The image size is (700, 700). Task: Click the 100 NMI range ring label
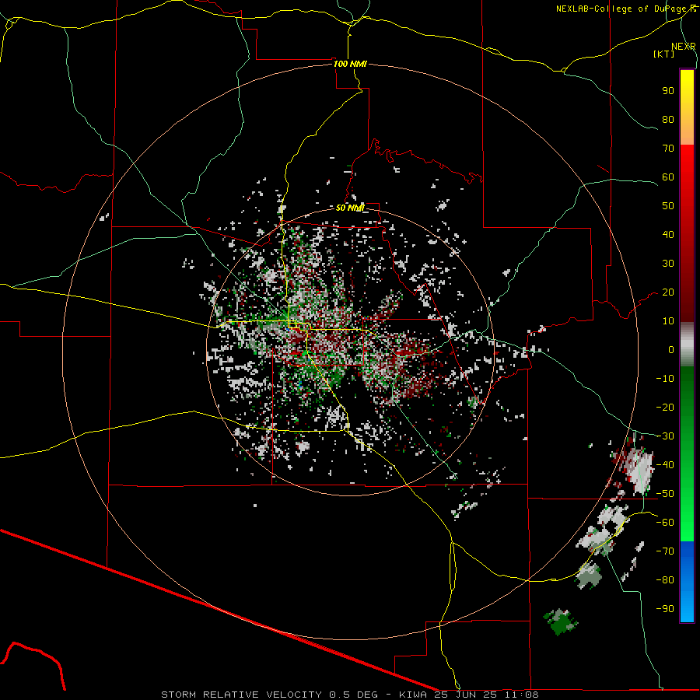(x=349, y=64)
